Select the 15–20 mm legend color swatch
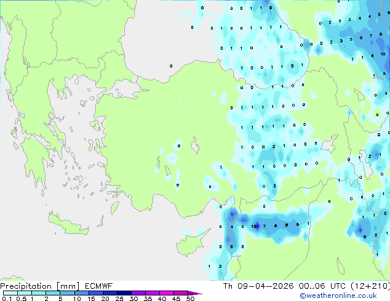390x301 pixels. 95,293
